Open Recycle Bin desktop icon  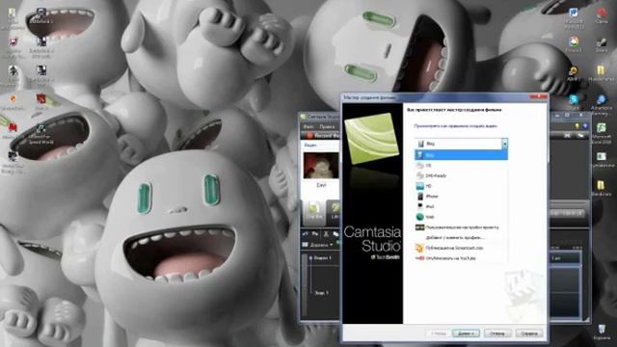(x=602, y=332)
